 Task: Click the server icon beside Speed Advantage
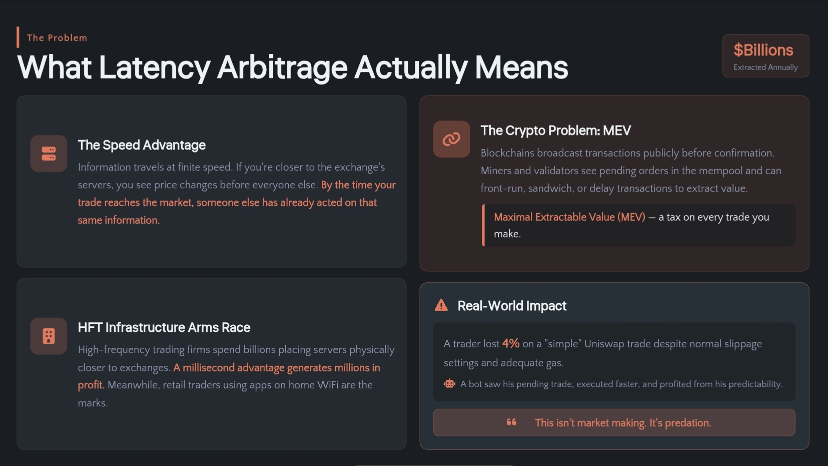(x=48, y=154)
